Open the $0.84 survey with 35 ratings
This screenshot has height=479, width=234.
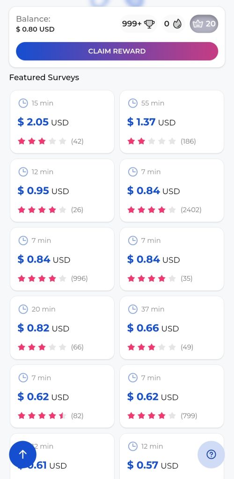(172, 259)
